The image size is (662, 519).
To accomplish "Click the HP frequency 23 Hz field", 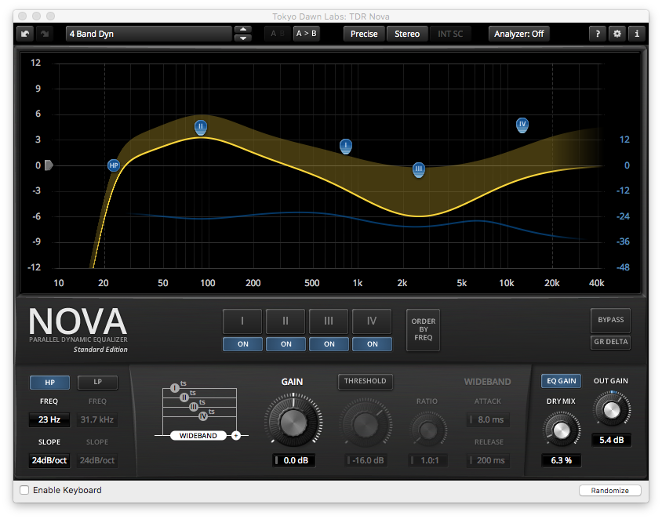I will click(x=49, y=419).
